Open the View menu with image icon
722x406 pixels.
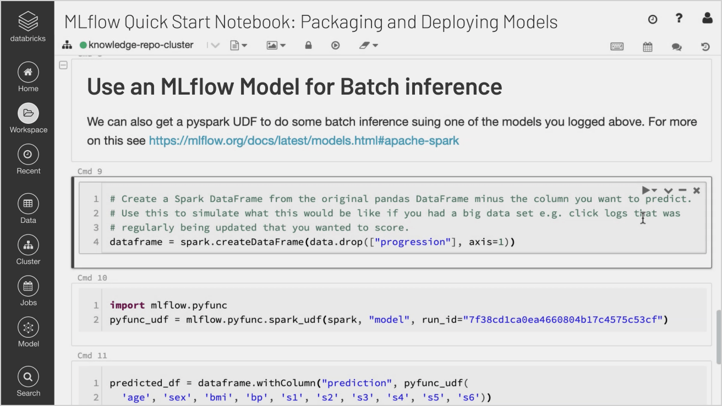[276, 45]
